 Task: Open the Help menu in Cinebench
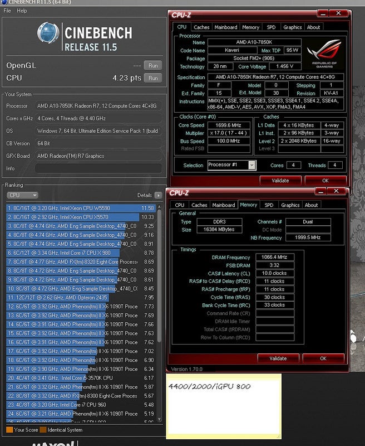[22, 11]
